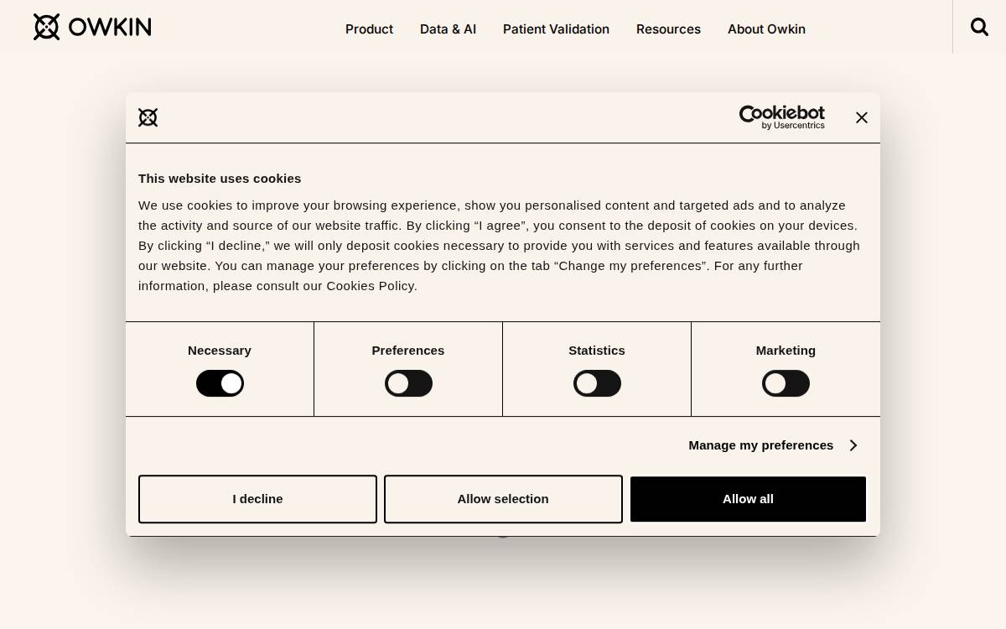The width and height of the screenshot is (1006, 629).
Task: Open the Product menu
Action: click(369, 29)
